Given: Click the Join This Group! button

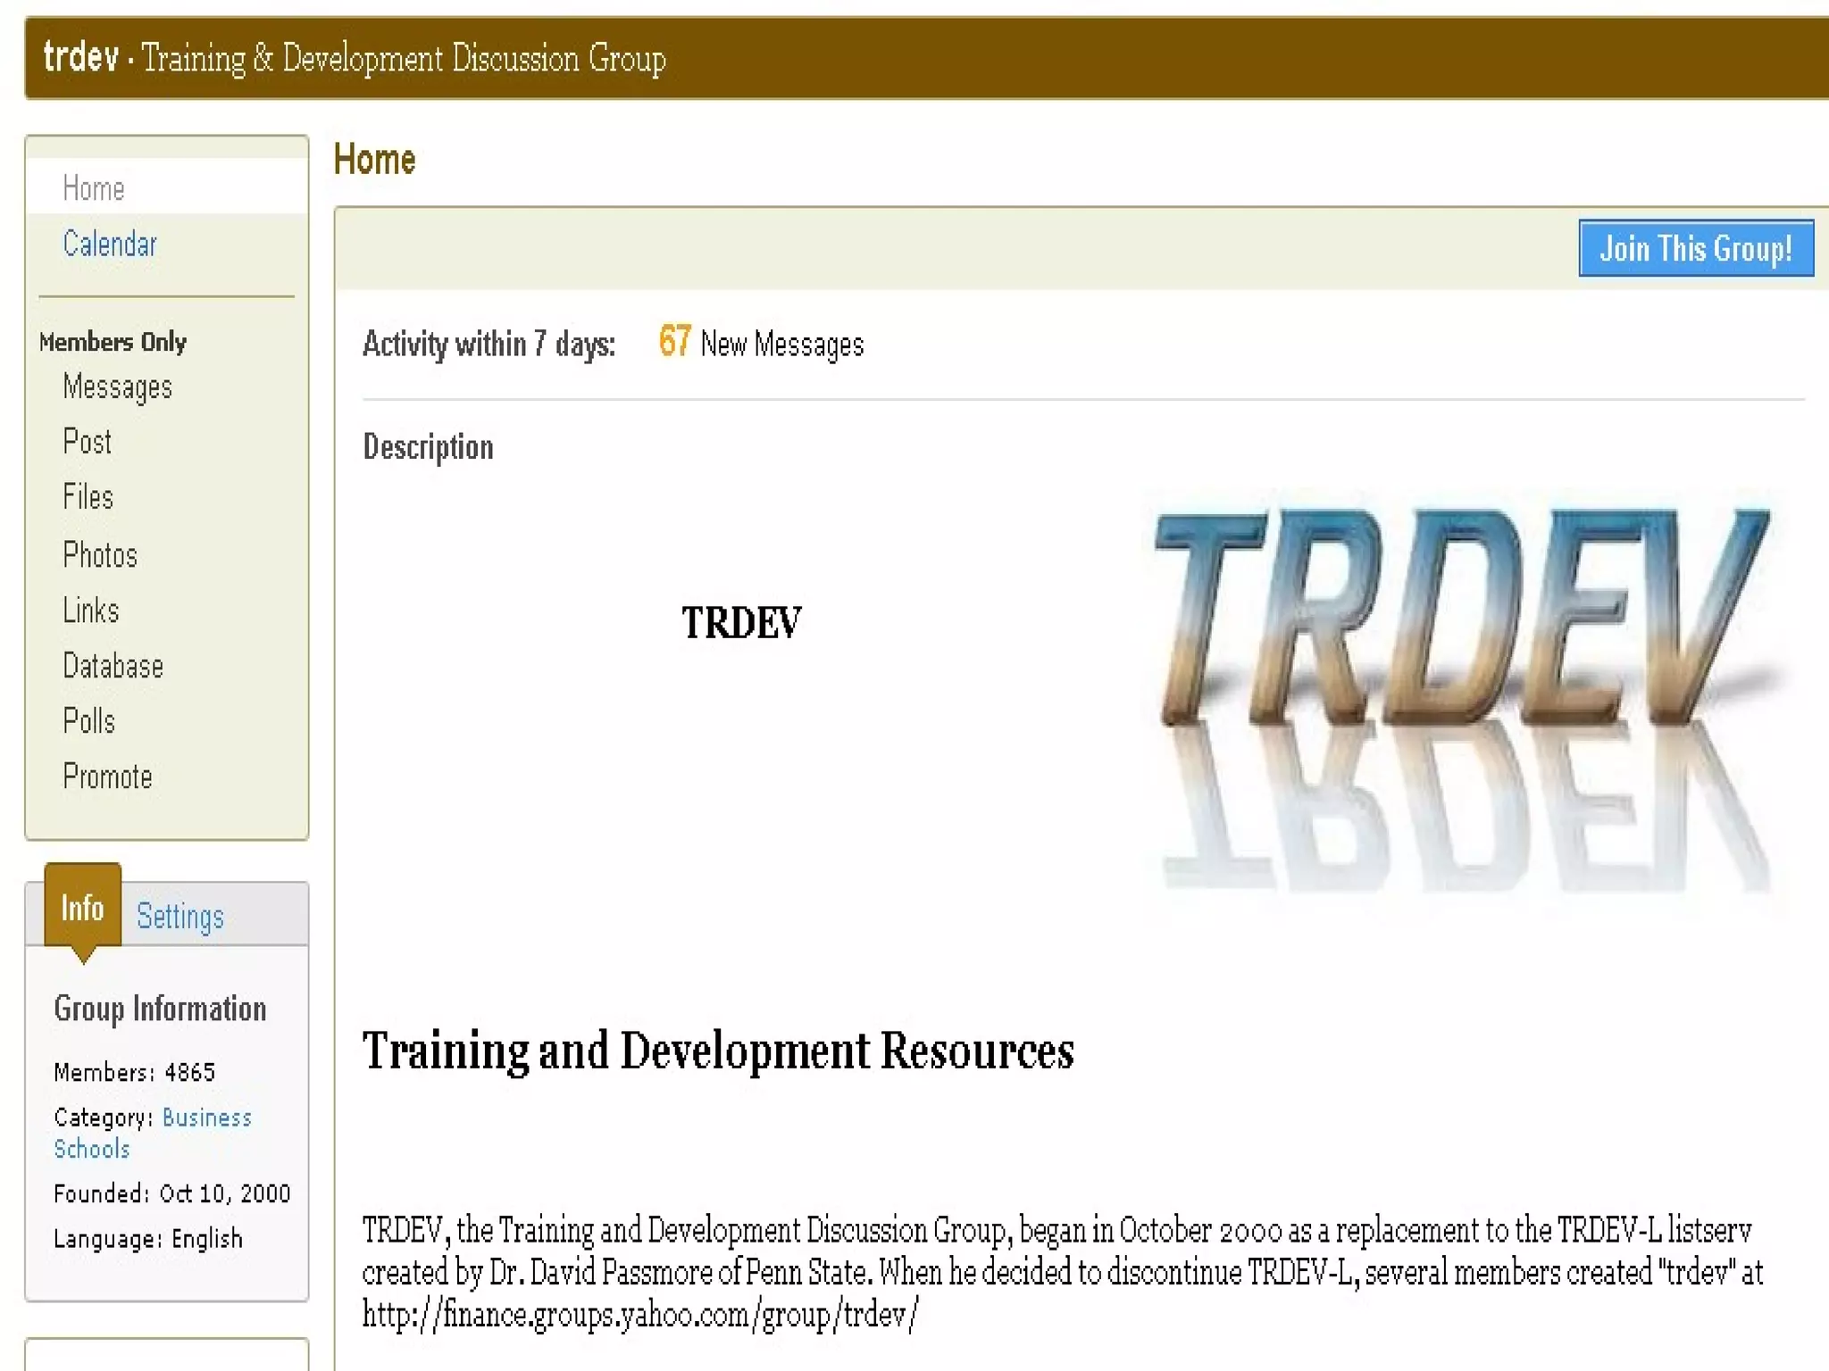Looking at the screenshot, I should [1695, 248].
